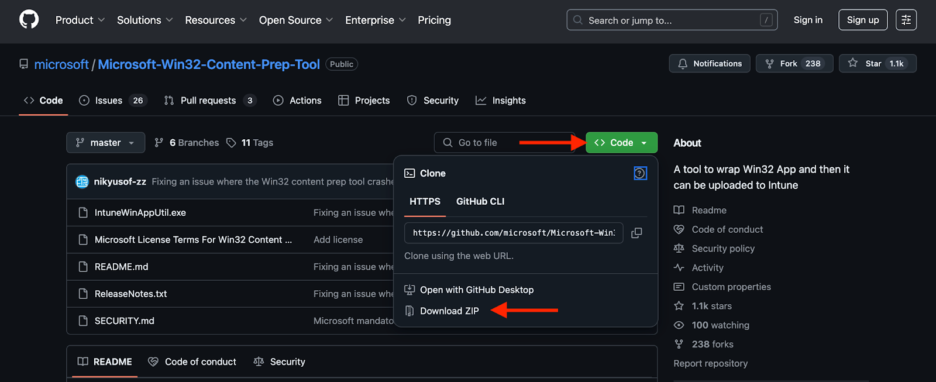Click the Branches git-branch icon
This screenshot has height=382, width=936.
[159, 143]
